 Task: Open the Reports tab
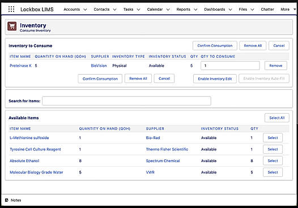[183, 9]
